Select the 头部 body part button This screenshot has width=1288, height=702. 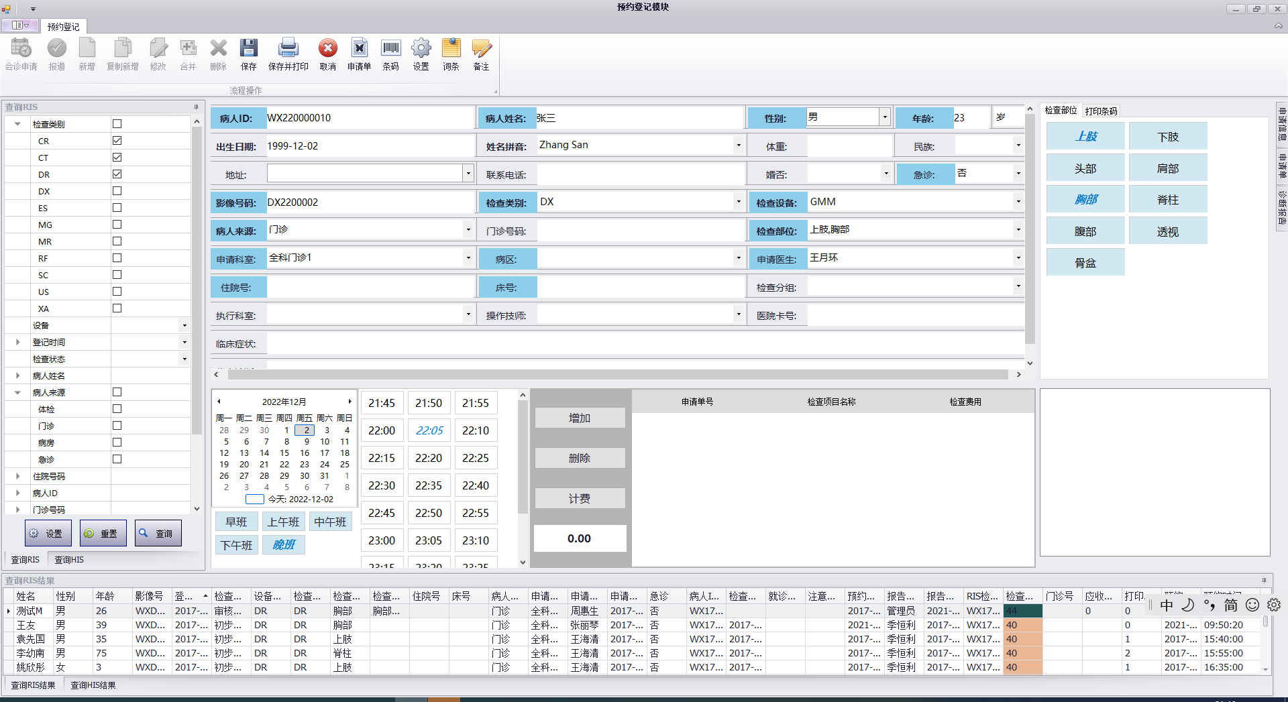[x=1085, y=168]
